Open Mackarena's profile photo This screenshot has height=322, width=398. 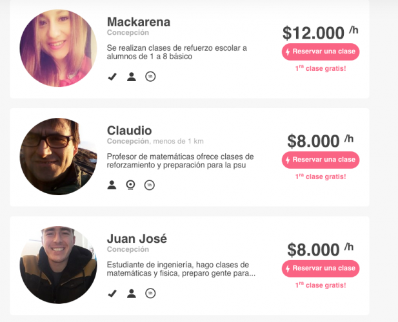point(58,48)
